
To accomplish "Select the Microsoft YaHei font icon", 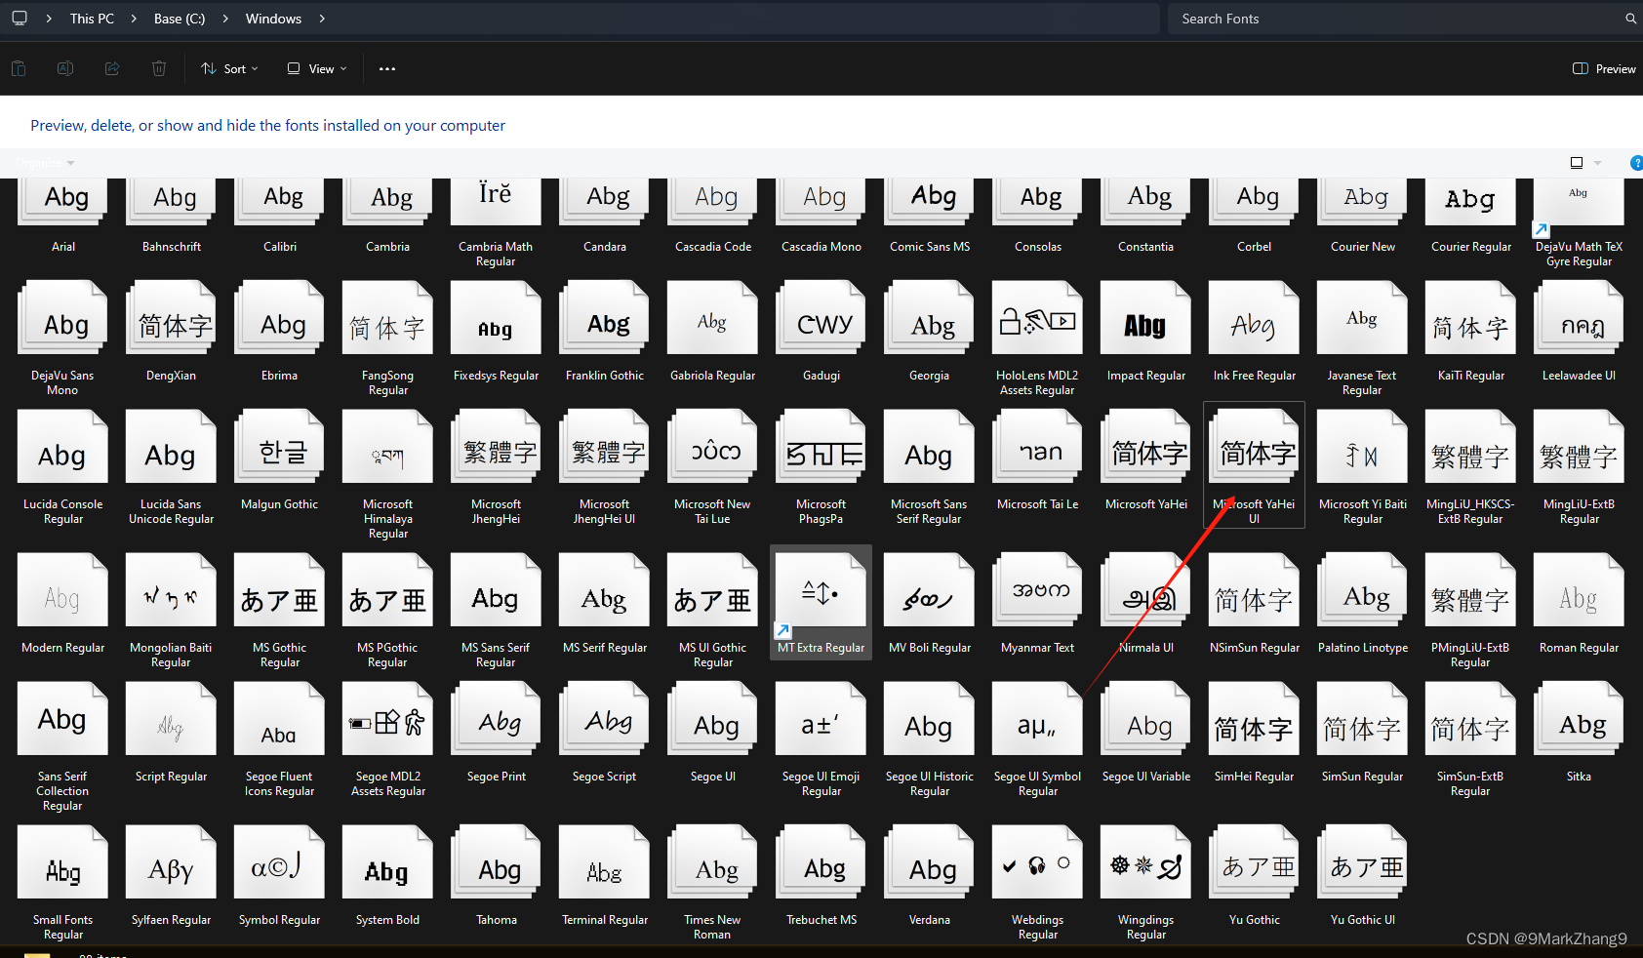I will click(1146, 446).
